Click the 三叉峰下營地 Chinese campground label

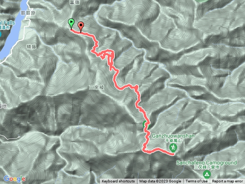coord(207,167)
